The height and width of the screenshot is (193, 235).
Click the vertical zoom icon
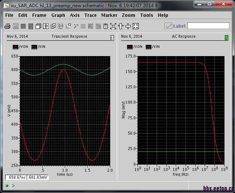(x=128, y=26)
